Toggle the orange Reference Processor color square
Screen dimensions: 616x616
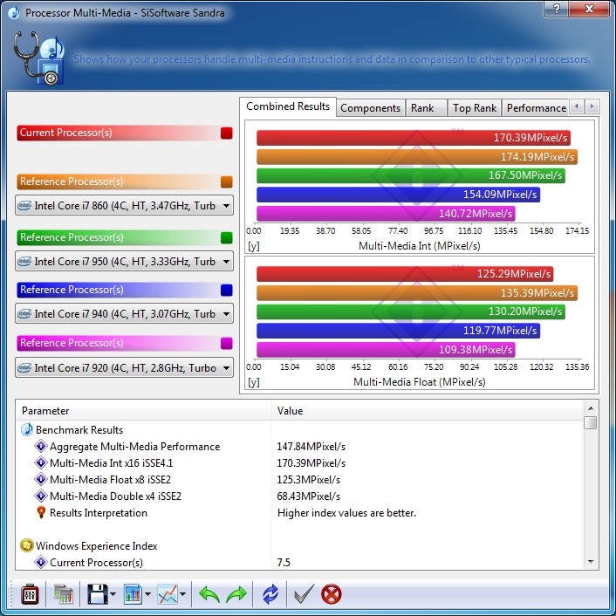tap(227, 181)
